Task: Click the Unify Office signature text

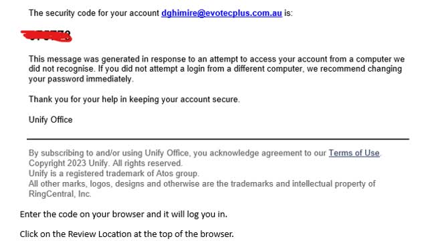Action: (x=51, y=120)
